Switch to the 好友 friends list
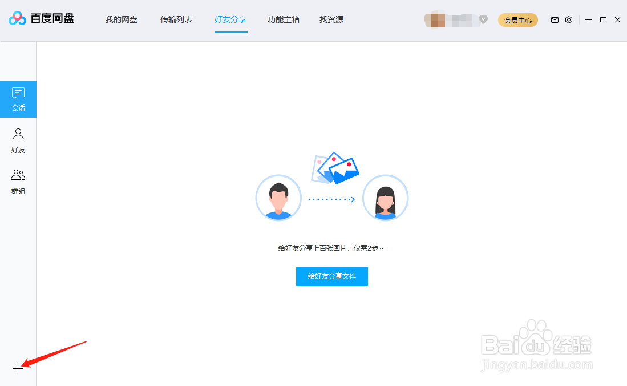Viewport: 627px width, 386px height. point(18,140)
